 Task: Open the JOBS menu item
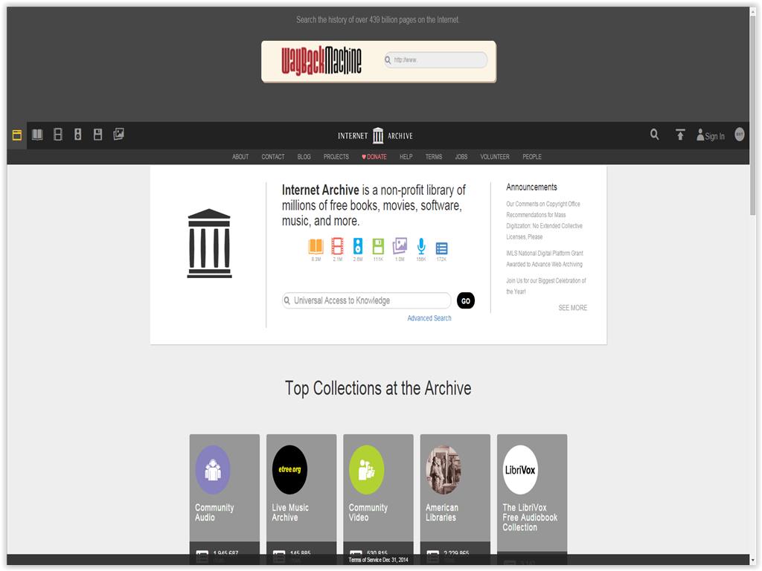coord(461,157)
